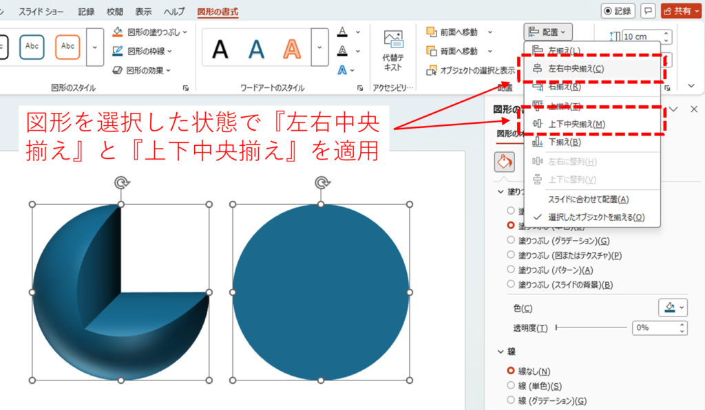Screen dimensions: 705x410
Task: Click the 透明度 transparency slider
Action: click(591, 327)
